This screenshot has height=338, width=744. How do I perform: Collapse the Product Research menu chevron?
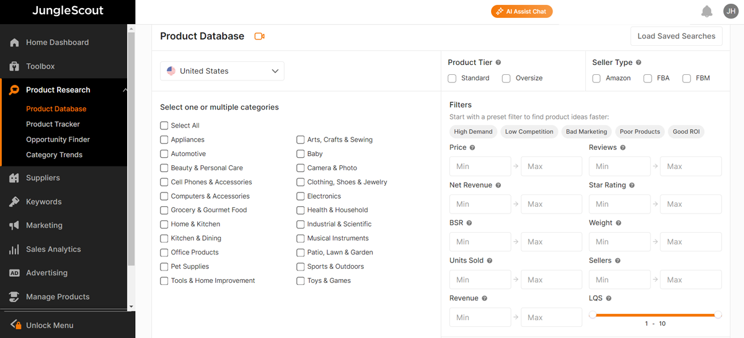pos(125,90)
